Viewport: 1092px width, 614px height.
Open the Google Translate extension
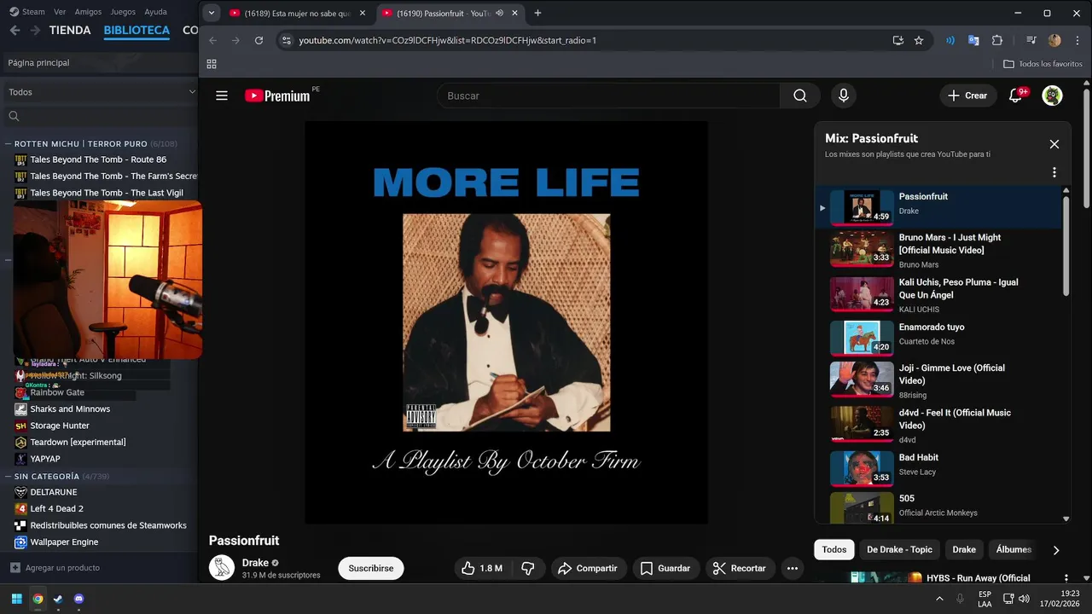pos(973,40)
